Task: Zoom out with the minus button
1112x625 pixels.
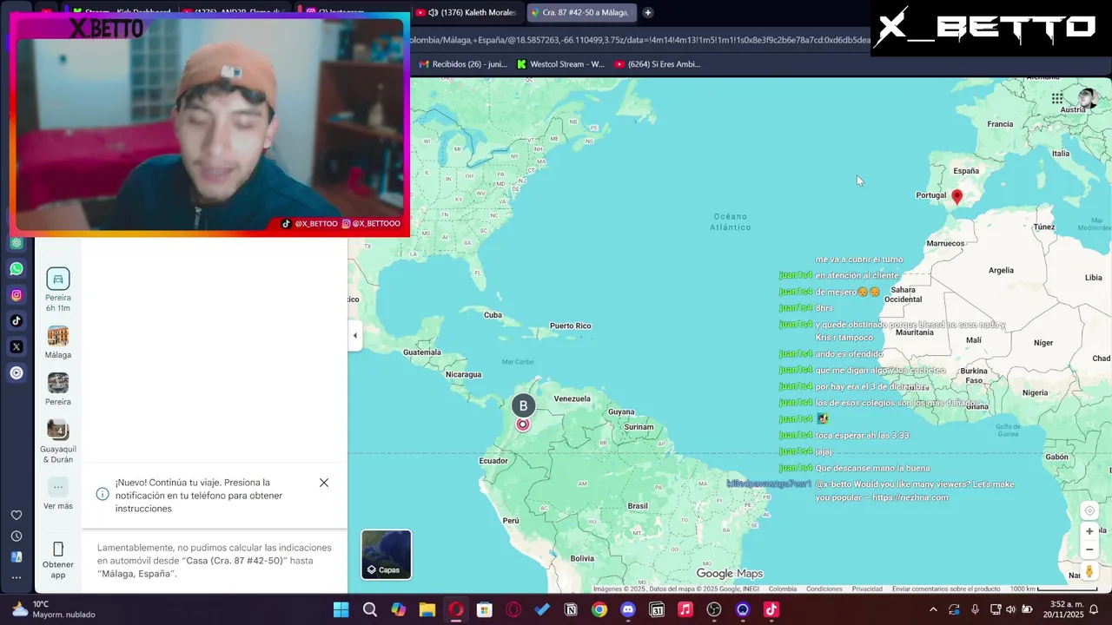Action: (1089, 549)
